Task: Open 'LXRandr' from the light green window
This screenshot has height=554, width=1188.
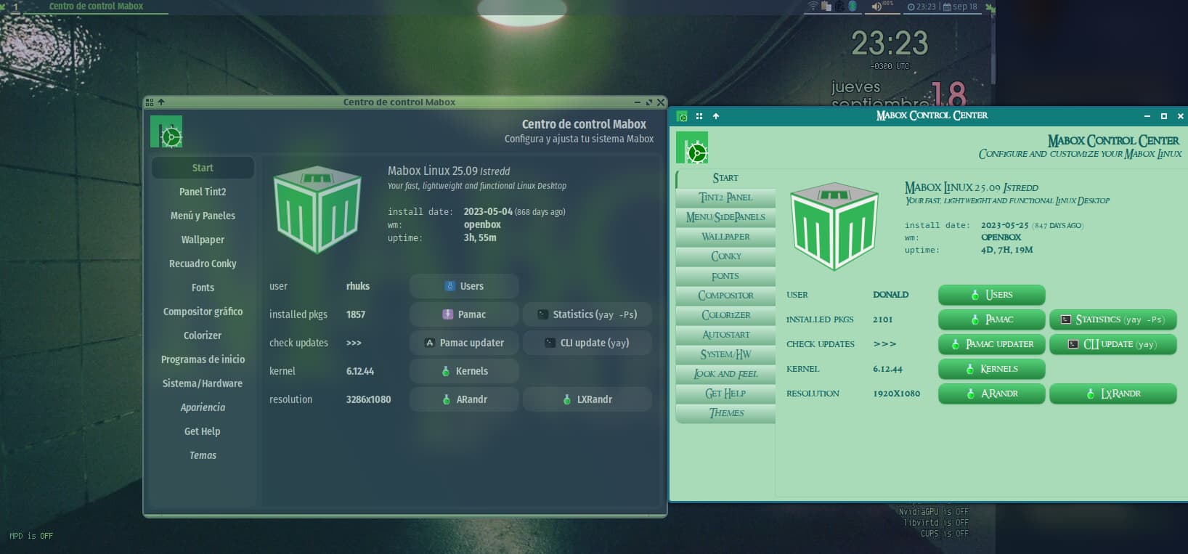Action: (1112, 394)
